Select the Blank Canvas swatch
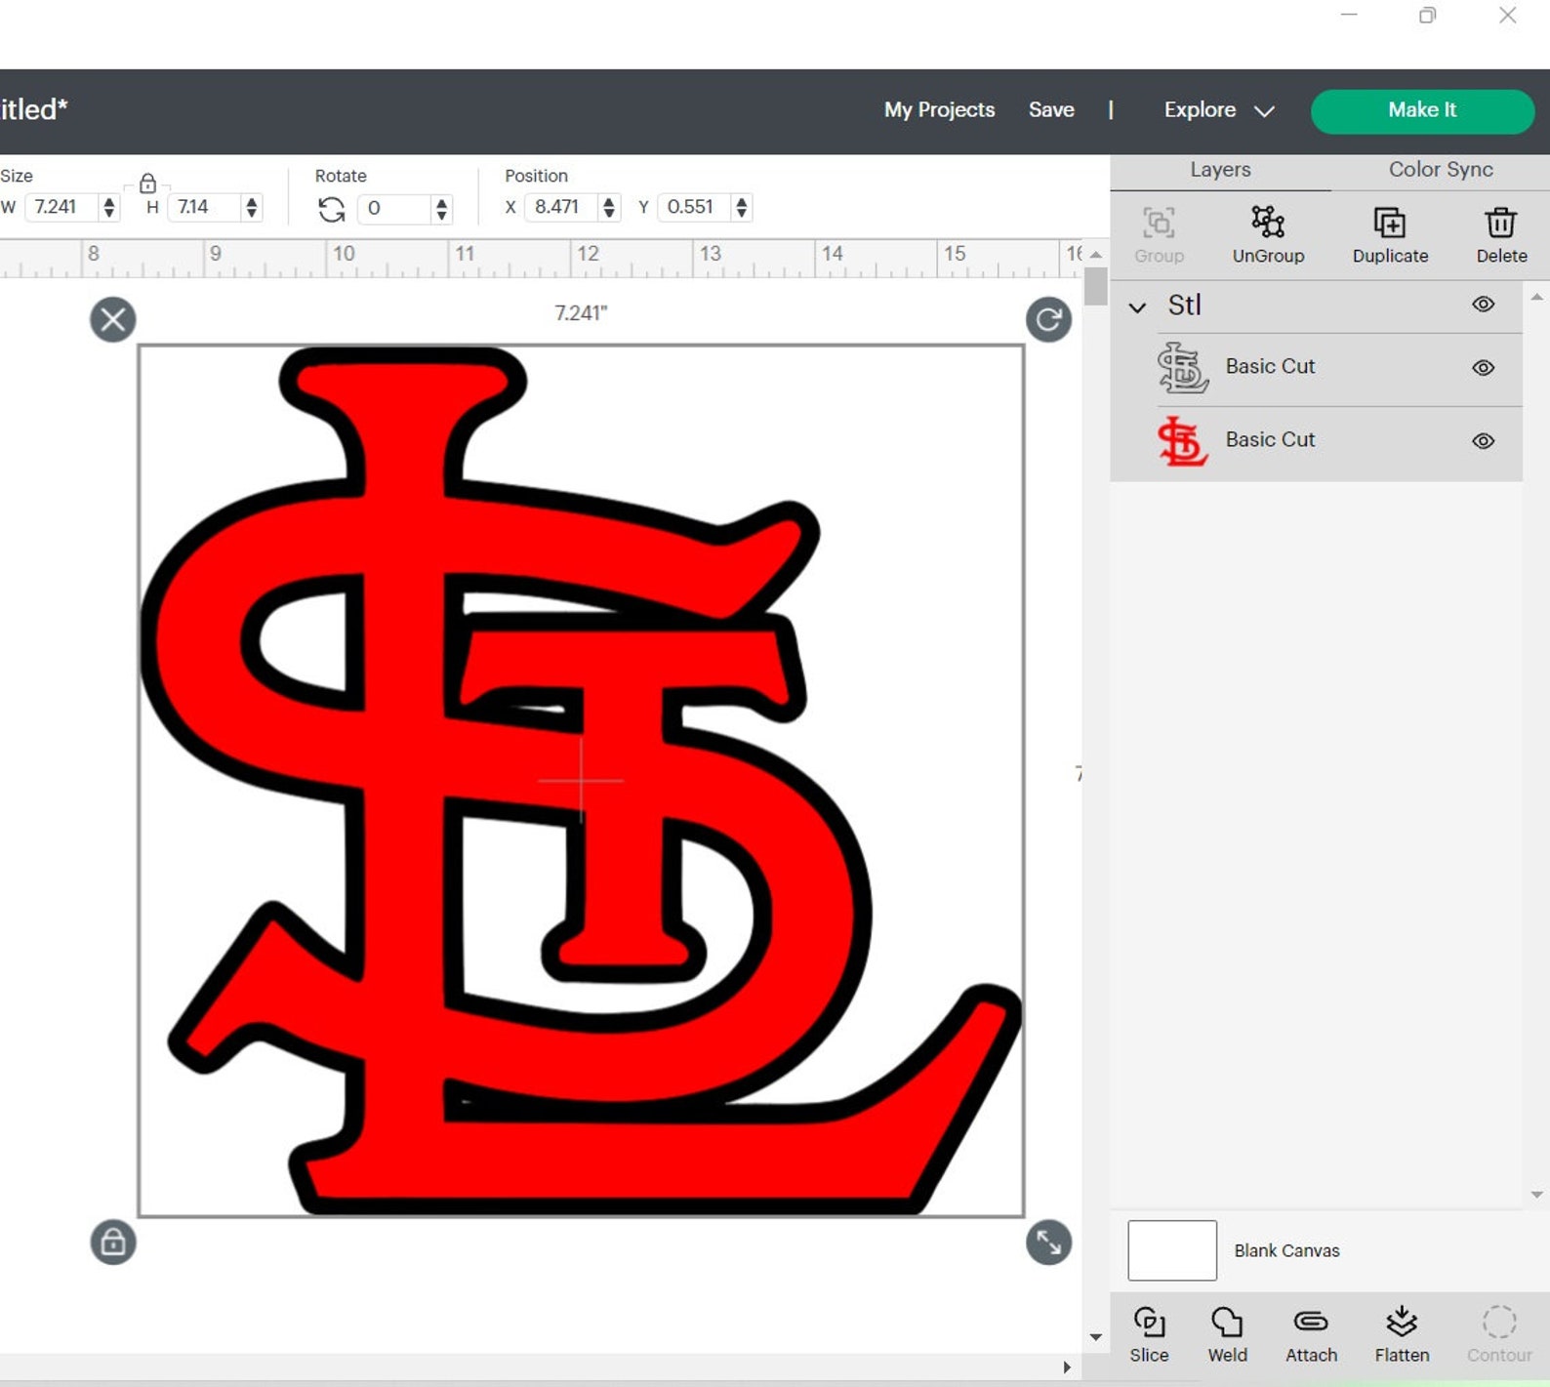Image resolution: width=1550 pixels, height=1387 pixels. [x=1172, y=1250]
